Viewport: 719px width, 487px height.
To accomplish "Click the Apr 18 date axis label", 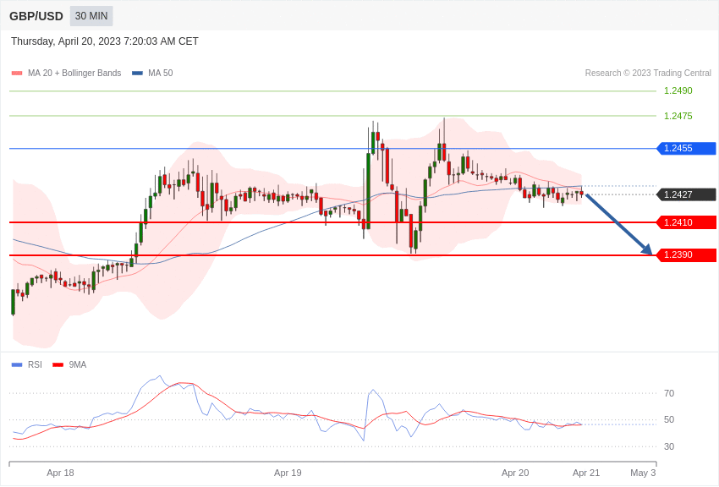I will 60,473.
